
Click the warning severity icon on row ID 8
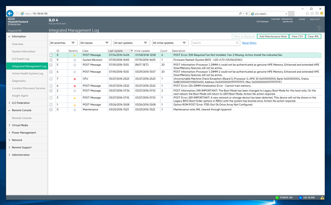(74, 55)
